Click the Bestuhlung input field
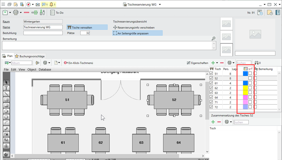This screenshot has height=160, width=282. click(43, 33)
